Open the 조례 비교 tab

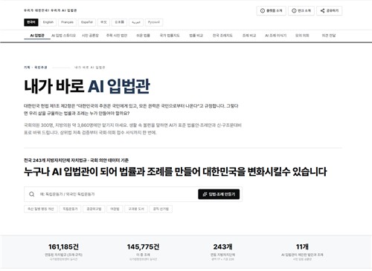coord(249,36)
